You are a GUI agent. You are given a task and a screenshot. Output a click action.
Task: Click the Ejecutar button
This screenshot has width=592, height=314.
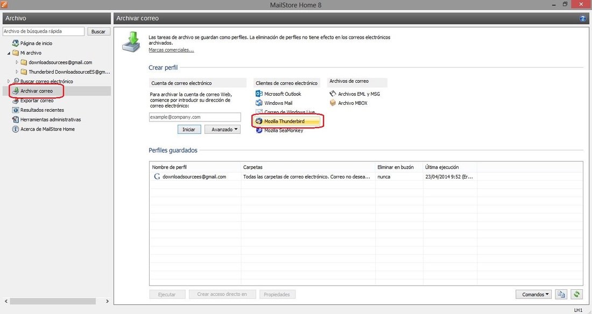(167, 295)
